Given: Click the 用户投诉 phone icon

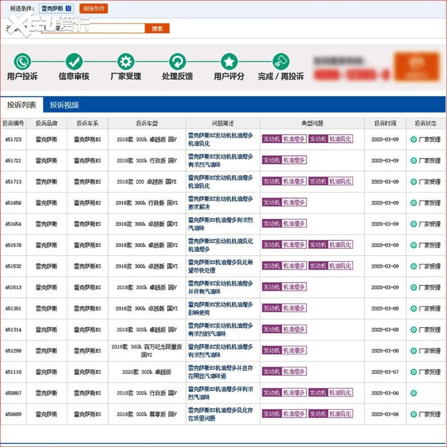Looking at the screenshot, I should 22,62.
